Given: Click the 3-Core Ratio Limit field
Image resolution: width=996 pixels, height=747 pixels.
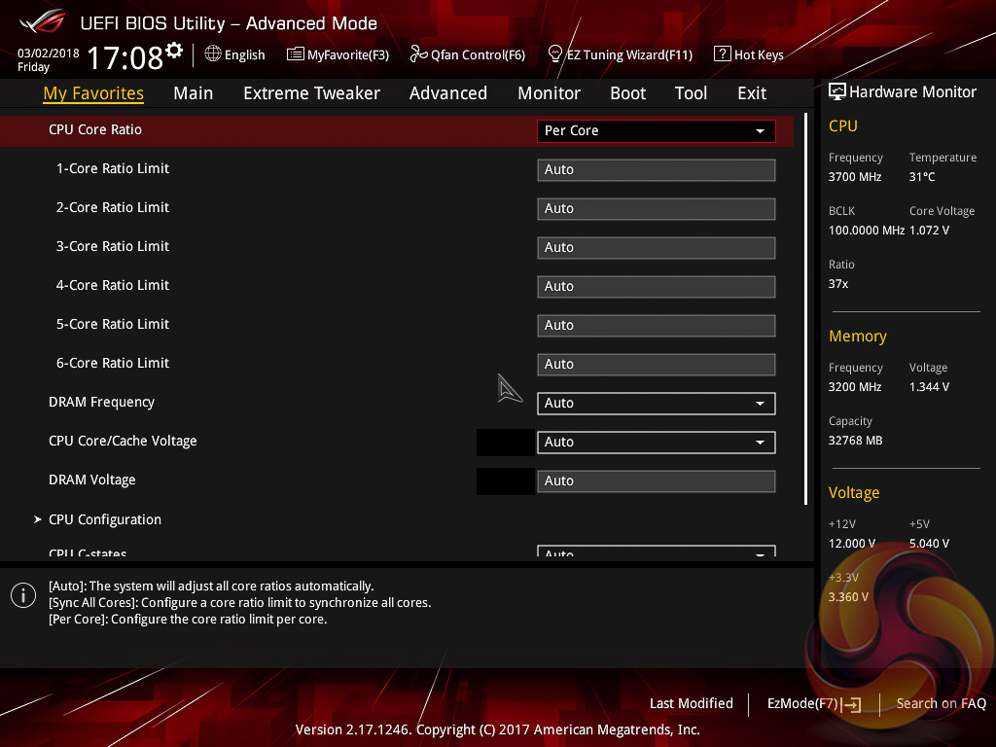Looking at the screenshot, I should tap(657, 248).
